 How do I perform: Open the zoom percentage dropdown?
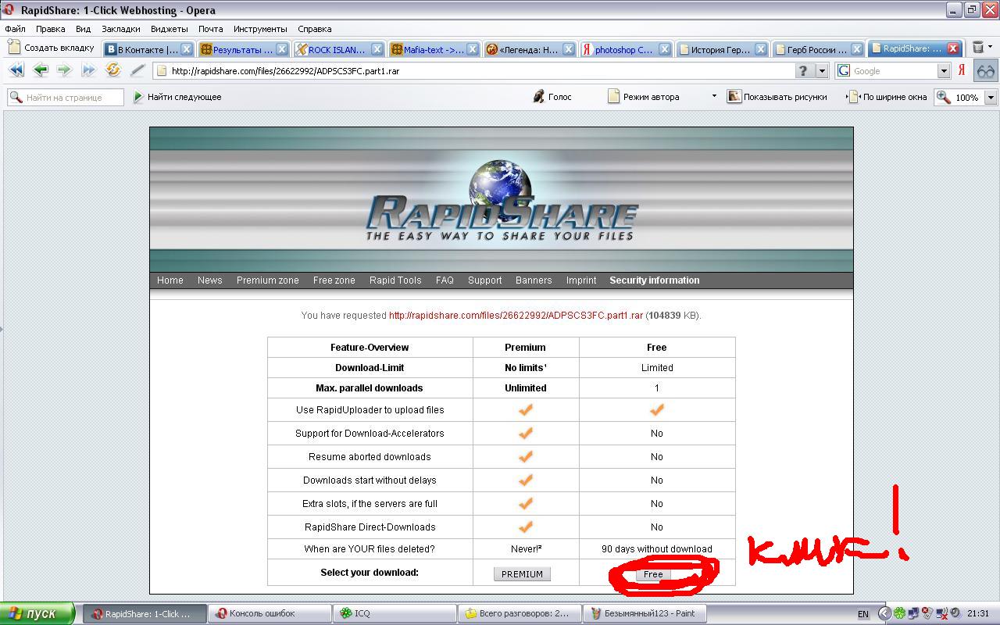pos(990,98)
